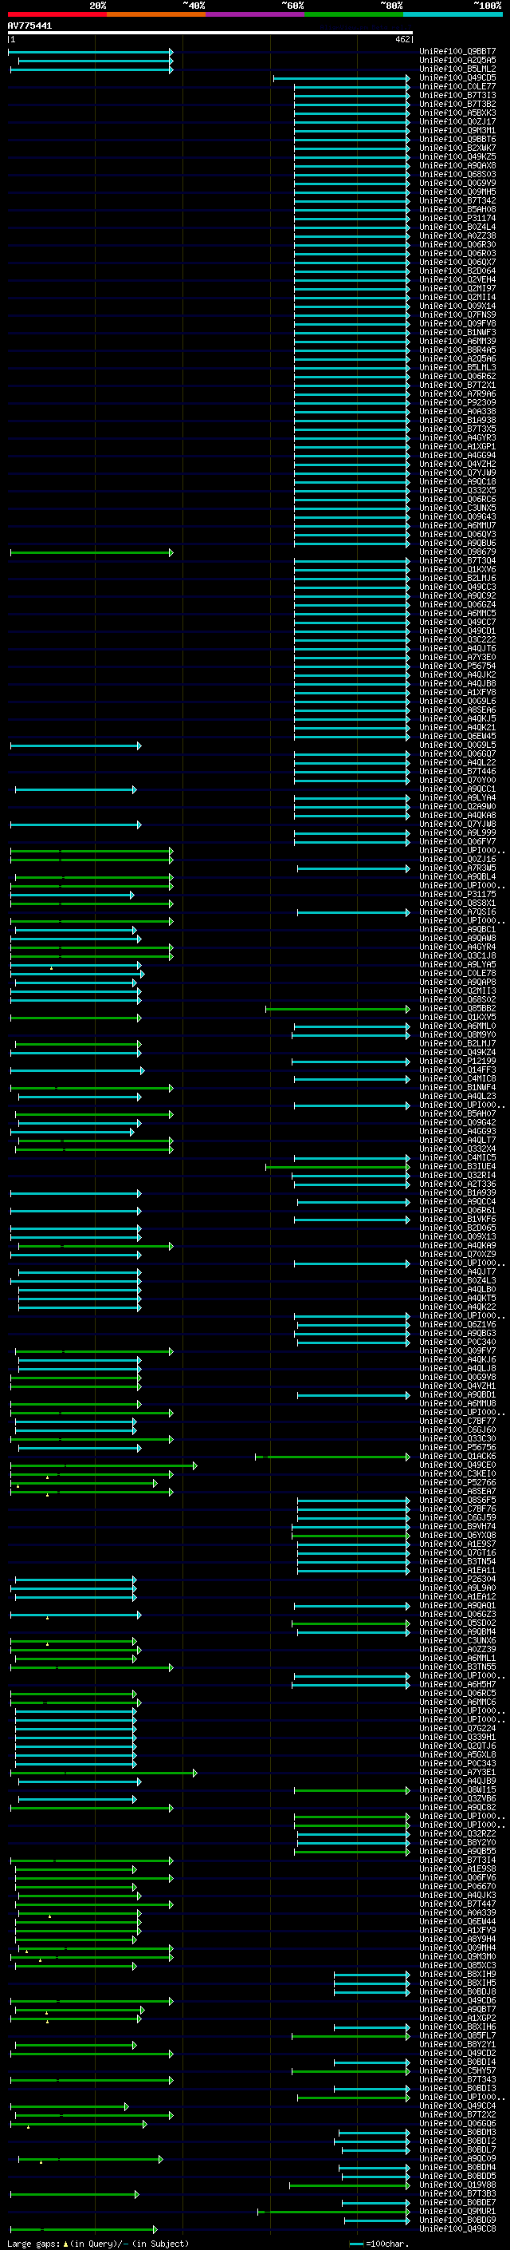Screen dimensions: 510x2250
Task: Select label UniRef100_Q9M3M1
Action: point(457,130)
